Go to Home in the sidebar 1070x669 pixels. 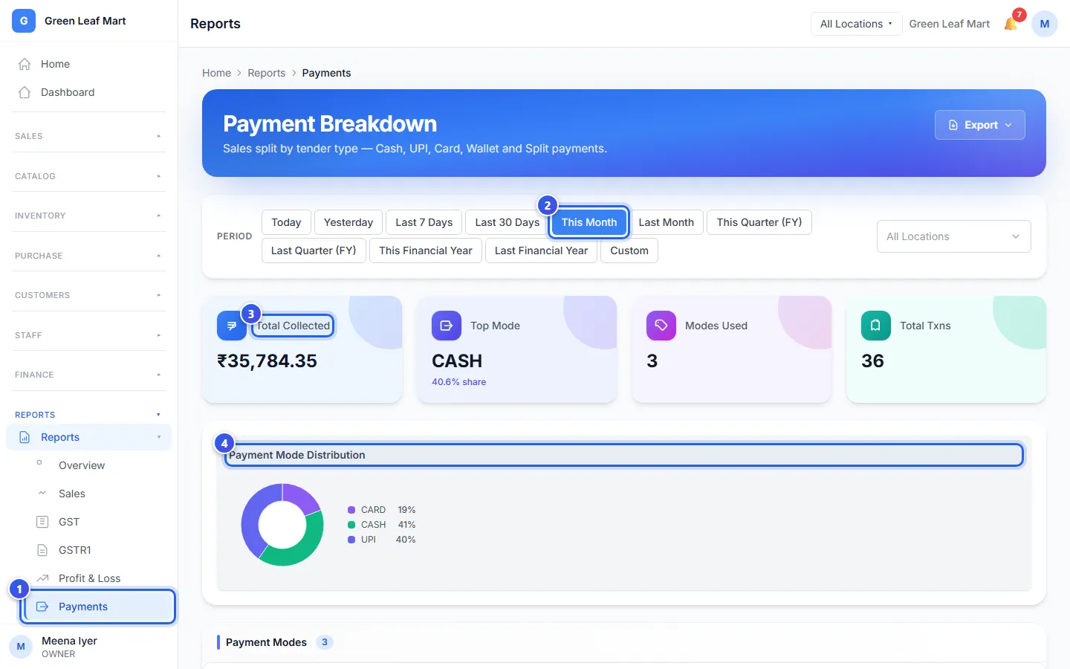tap(88, 64)
